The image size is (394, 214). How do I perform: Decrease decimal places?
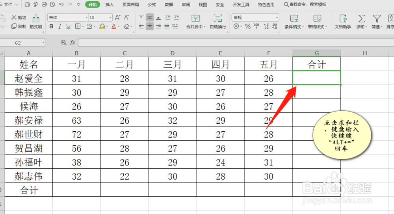275,26
